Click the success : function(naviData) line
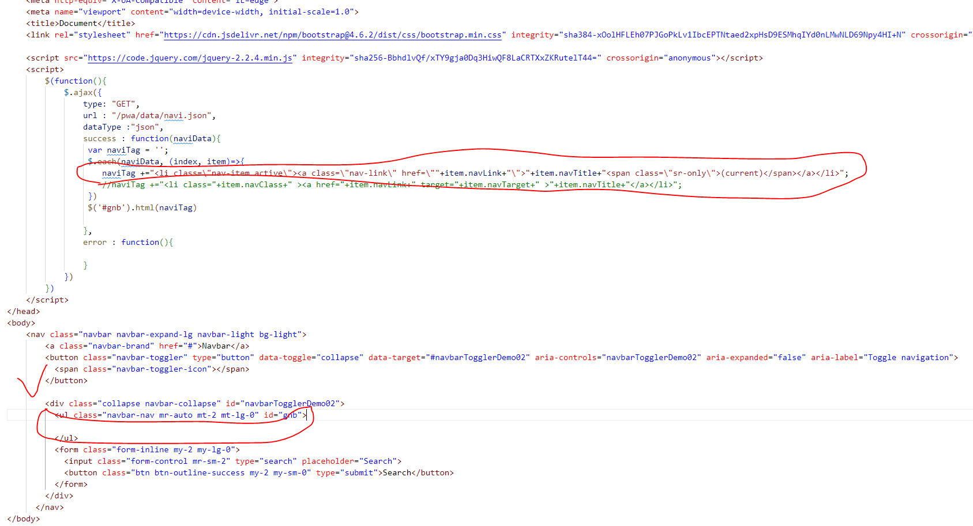973x526 pixels. pyautogui.click(x=152, y=139)
